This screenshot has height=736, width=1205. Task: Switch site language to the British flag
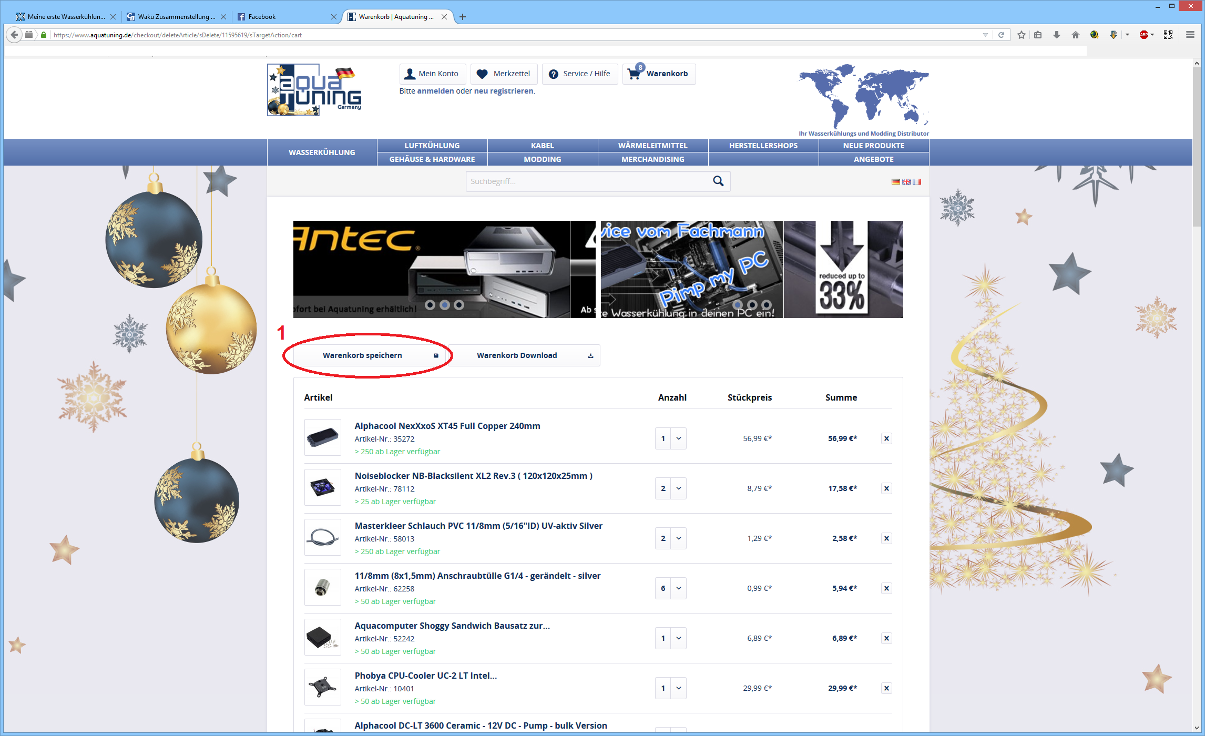click(906, 181)
